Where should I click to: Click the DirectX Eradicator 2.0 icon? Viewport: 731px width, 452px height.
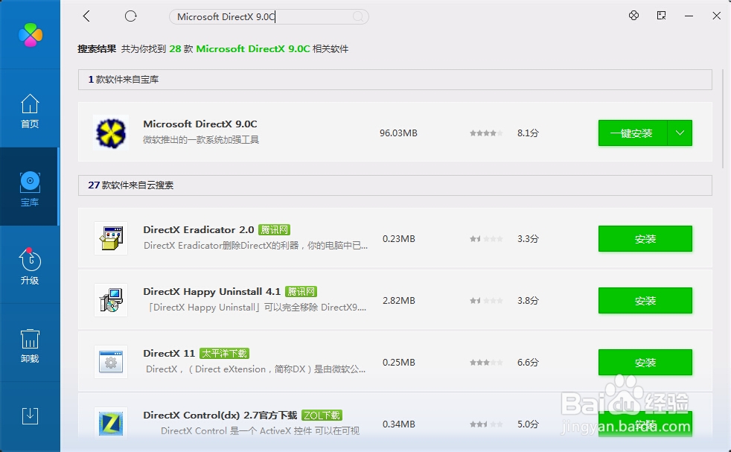click(x=111, y=238)
